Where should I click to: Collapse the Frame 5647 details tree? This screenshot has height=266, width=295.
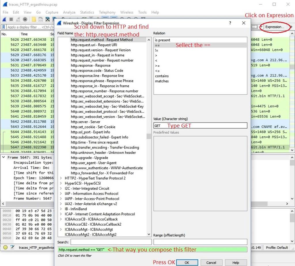[3, 157]
